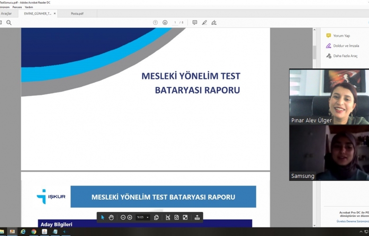Click the yellow Yorum Yap icon
Viewport: 369px width, 236px height.
tap(328, 36)
